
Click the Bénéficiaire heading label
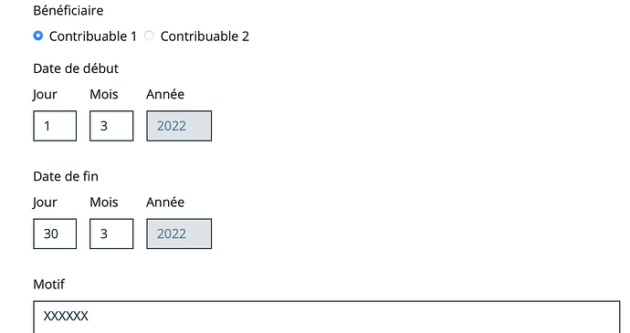68,10
